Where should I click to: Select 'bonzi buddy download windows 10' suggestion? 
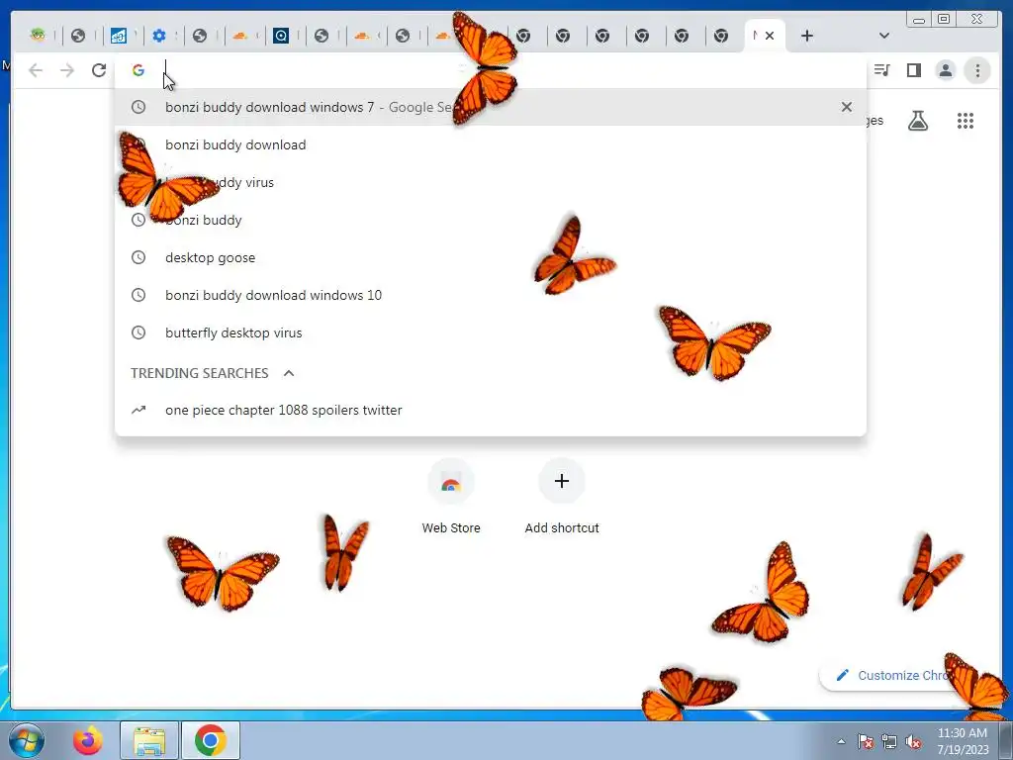point(491,295)
